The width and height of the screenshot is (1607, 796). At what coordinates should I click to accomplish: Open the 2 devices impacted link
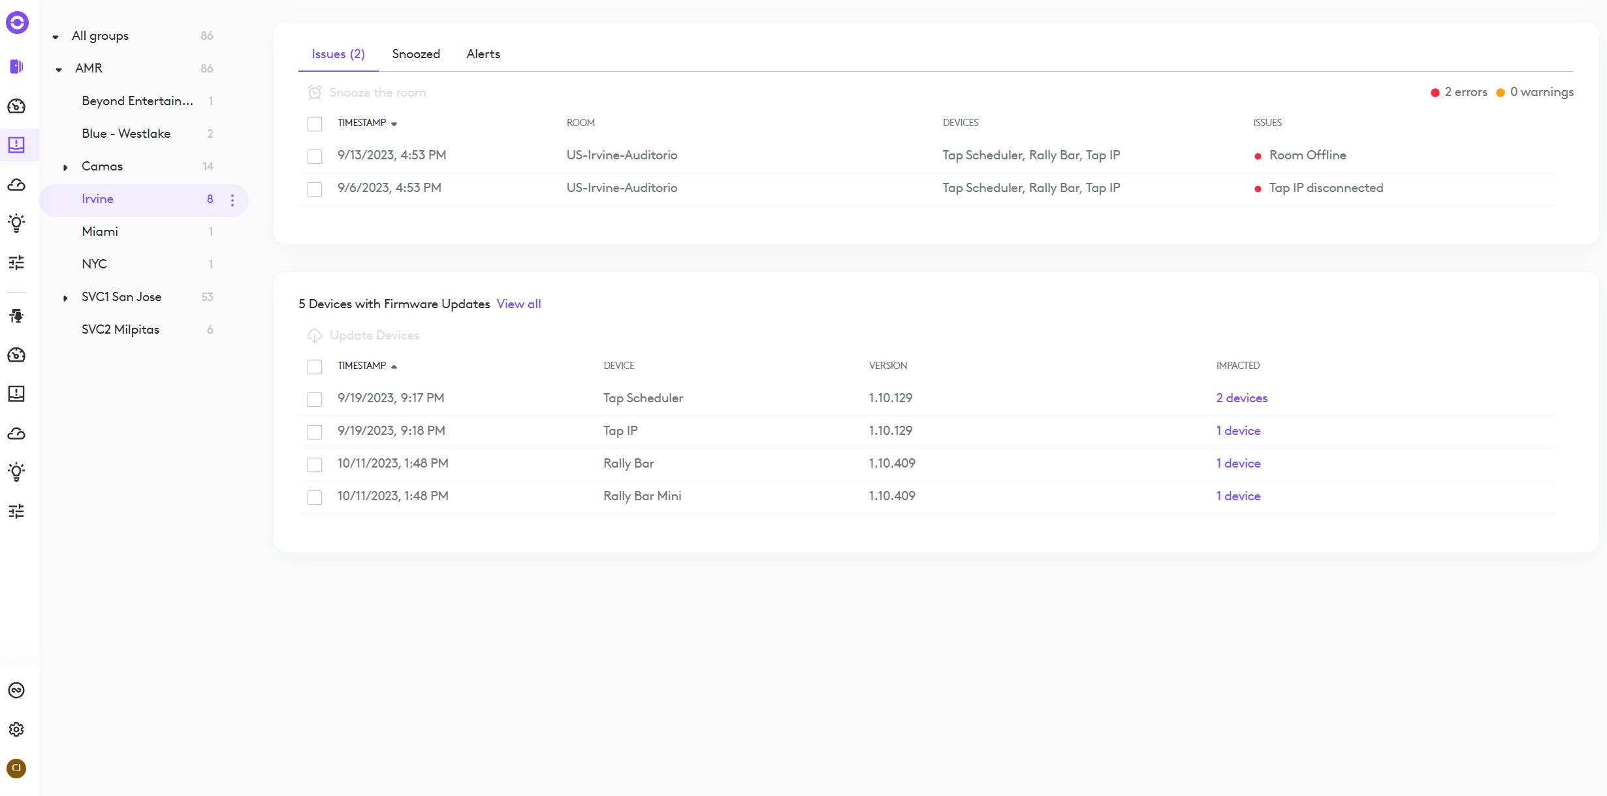click(1241, 398)
